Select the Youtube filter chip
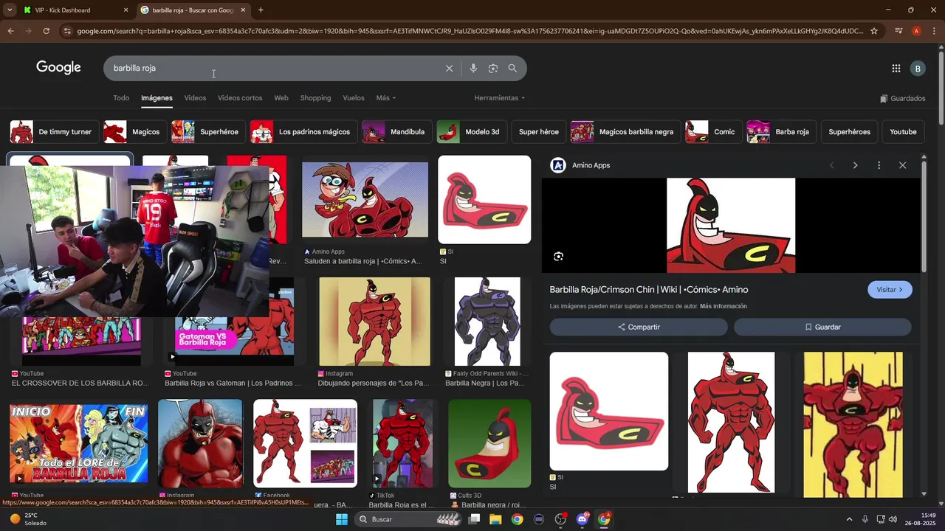The image size is (945, 531). tap(903, 132)
